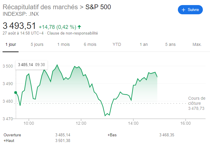Click the green dot at chart start
210x150 pixels.
pyautogui.click(x=16, y=93)
